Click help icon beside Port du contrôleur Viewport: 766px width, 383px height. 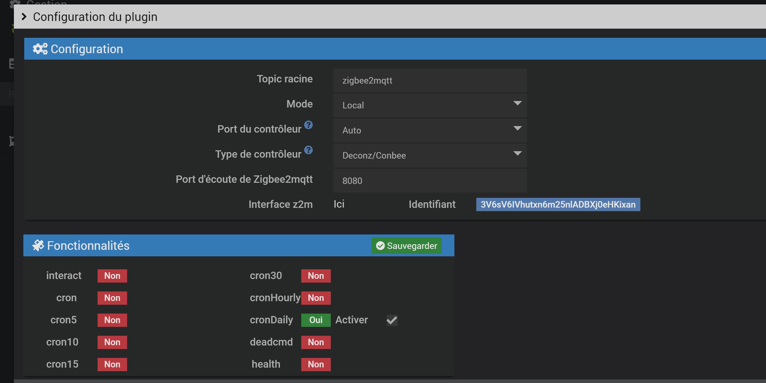click(x=308, y=125)
